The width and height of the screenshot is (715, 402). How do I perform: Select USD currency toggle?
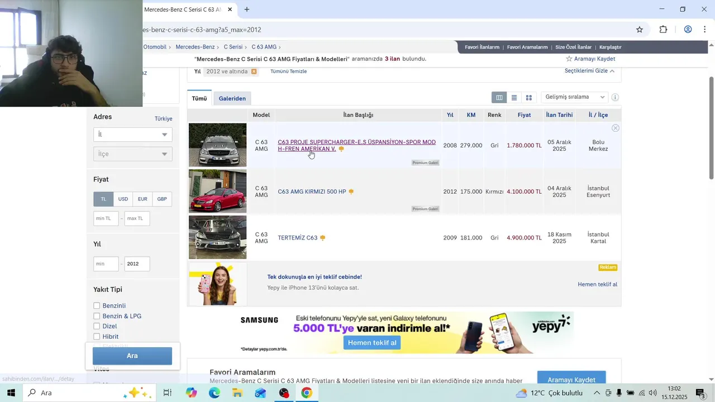click(123, 199)
